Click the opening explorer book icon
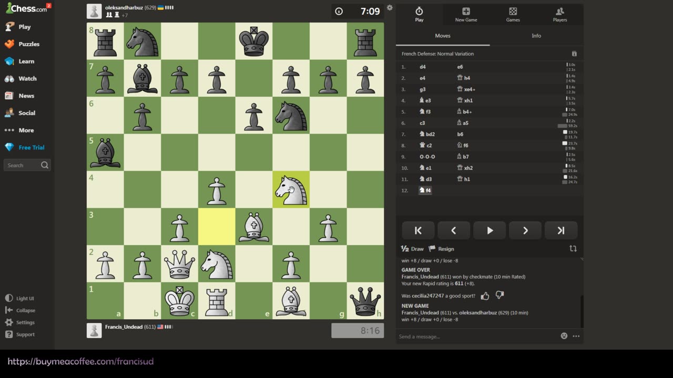Viewport: 673px width, 378px height. [574, 54]
